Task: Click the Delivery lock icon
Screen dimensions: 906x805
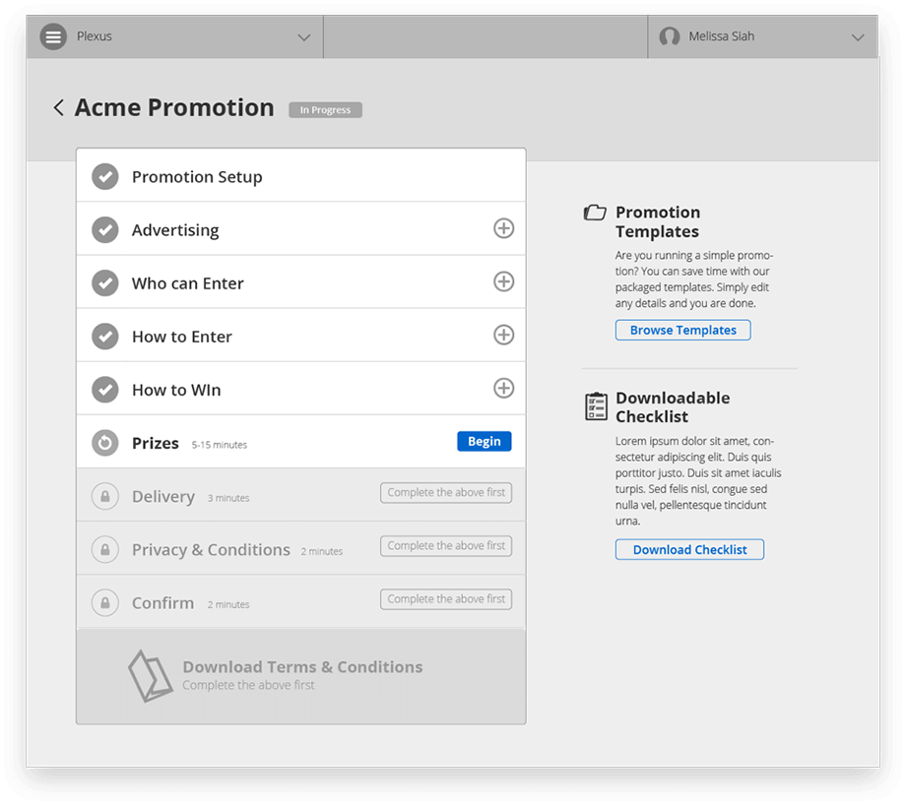Action: tap(105, 496)
